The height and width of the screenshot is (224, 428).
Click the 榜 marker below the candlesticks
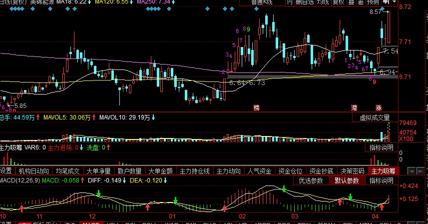(256, 107)
